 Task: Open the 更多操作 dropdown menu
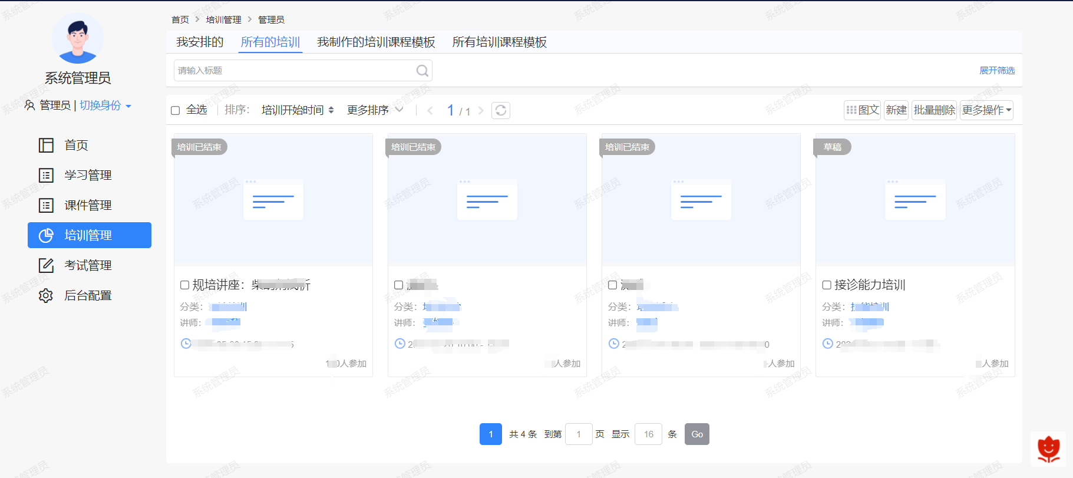[986, 110]
